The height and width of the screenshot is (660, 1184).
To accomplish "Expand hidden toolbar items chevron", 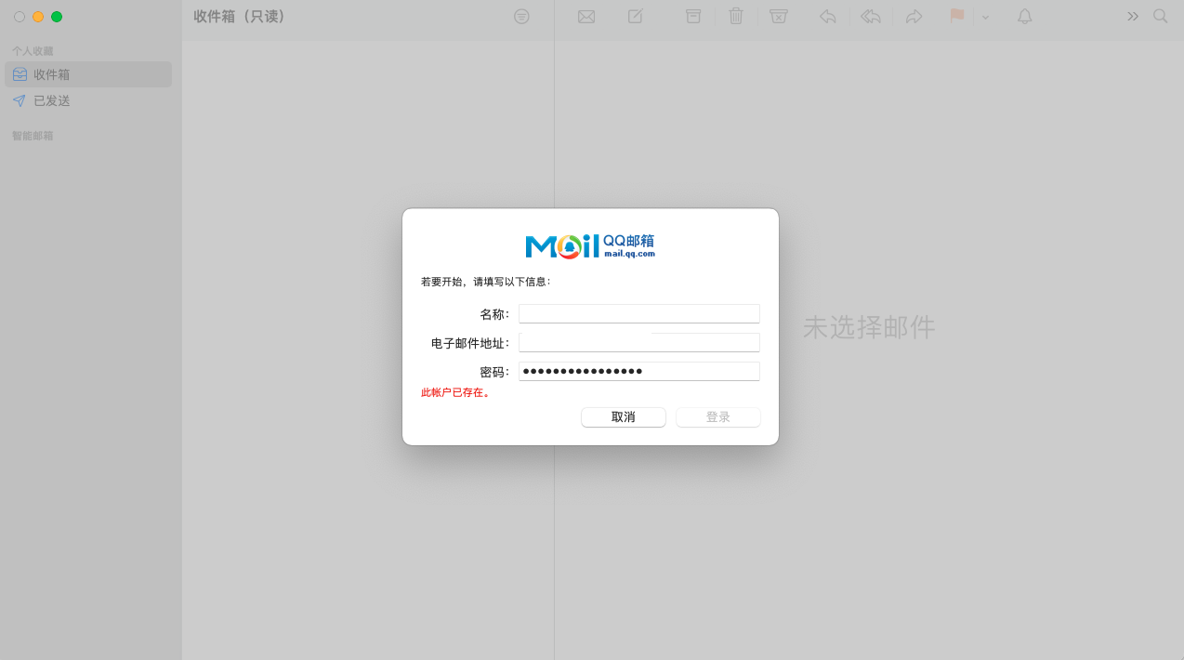I will (1133, 17).
